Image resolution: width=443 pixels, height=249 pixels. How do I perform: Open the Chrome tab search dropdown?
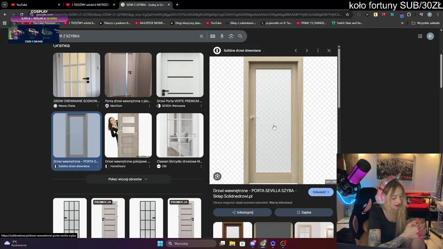point(4,4)
